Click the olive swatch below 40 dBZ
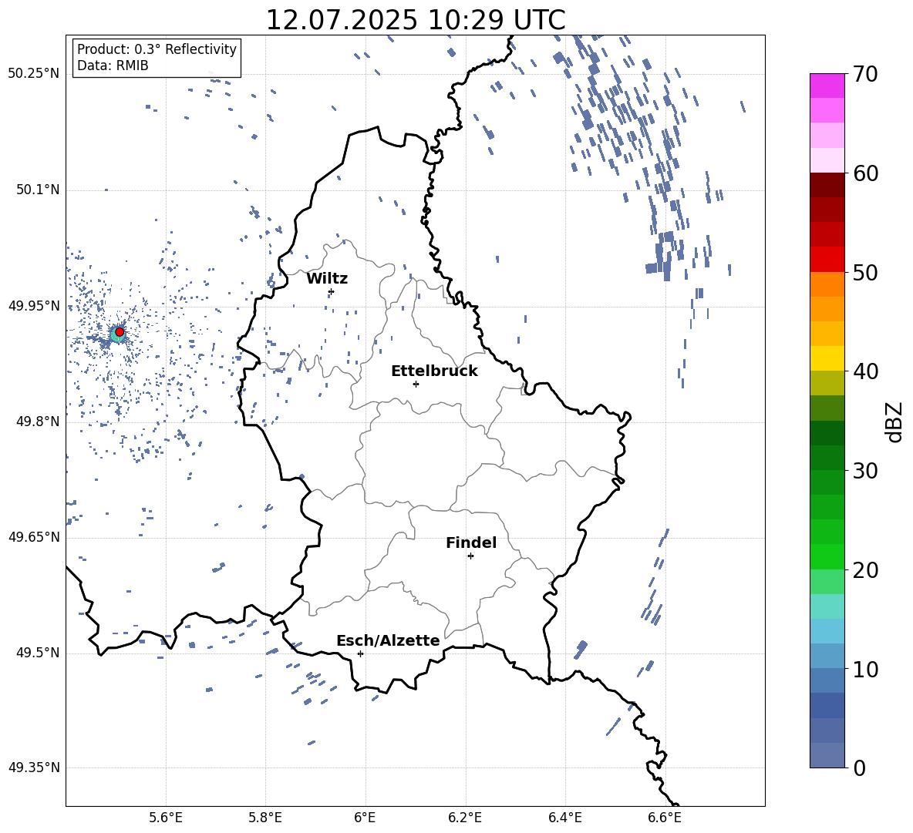Viewport: 913px width, 833px height. click(827, 383)
